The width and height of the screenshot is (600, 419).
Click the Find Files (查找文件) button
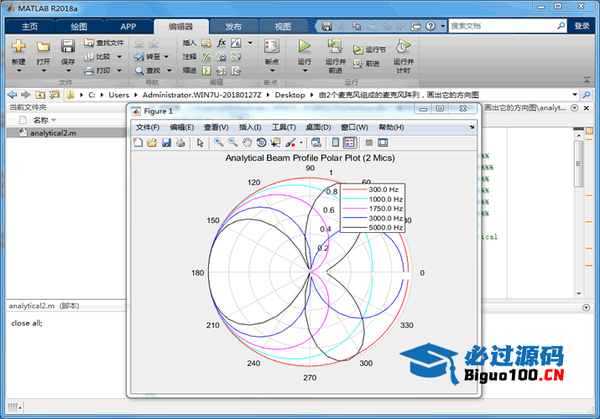104,43
